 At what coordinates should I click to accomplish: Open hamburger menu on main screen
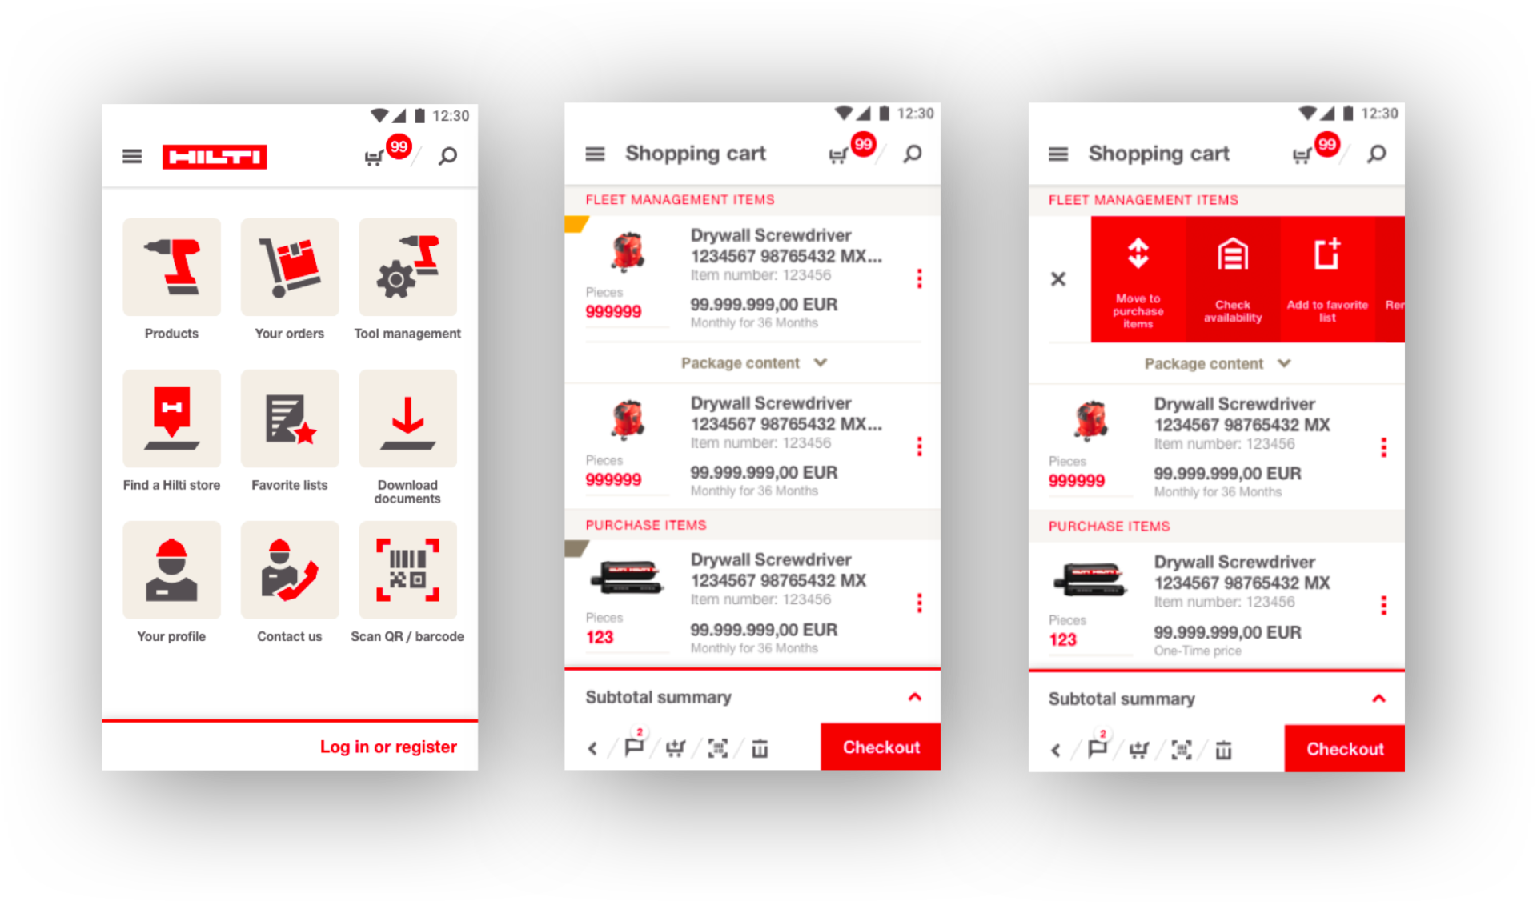coord(131,156)
